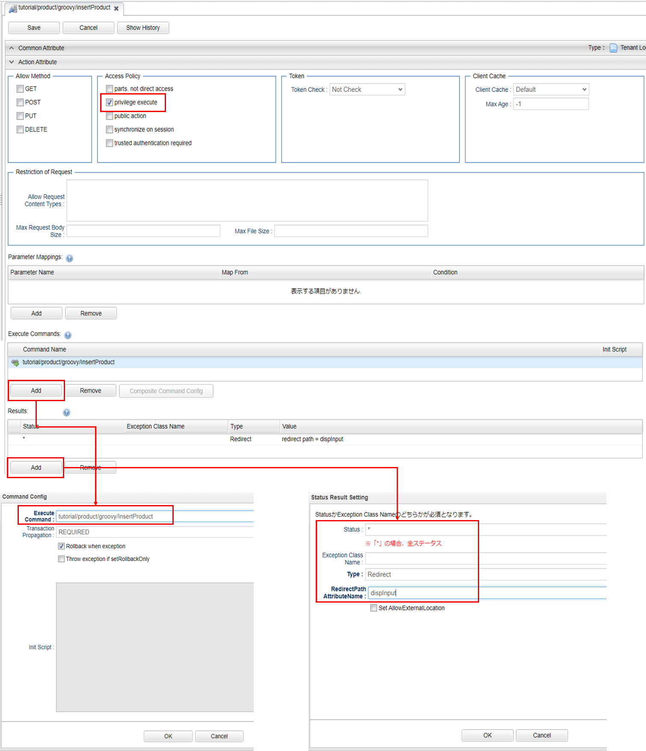
Task: Open the Client Cache dropdown
Action: click(551, 89)
